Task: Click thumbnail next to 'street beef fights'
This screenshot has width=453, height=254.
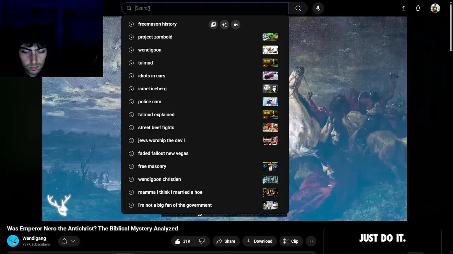Action: 270,127
